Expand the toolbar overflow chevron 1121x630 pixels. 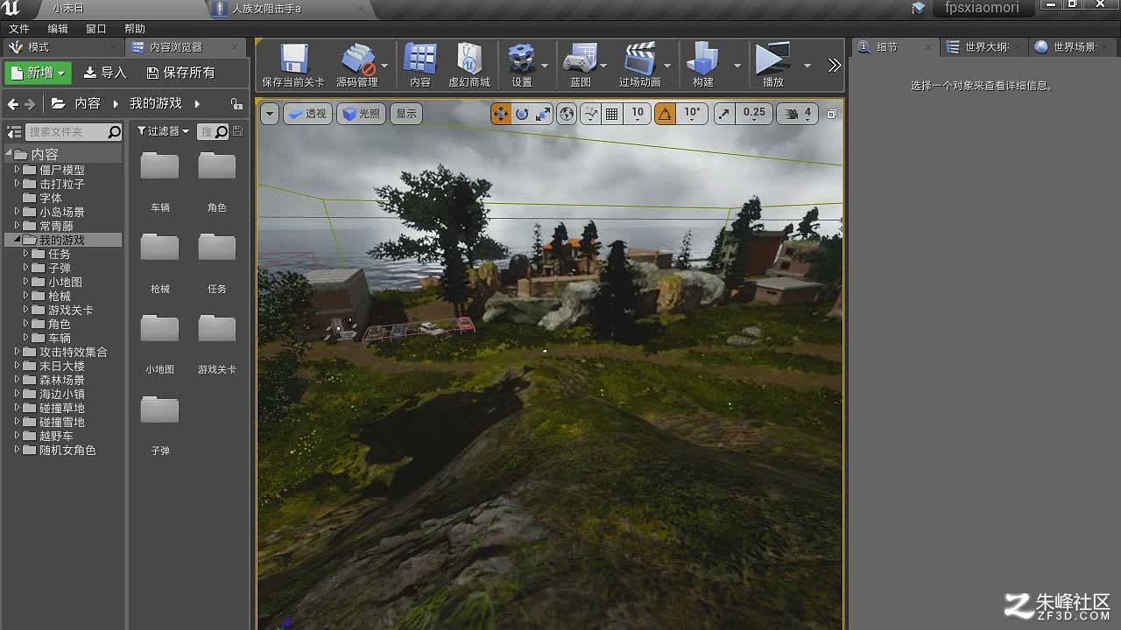coord(834,65)
